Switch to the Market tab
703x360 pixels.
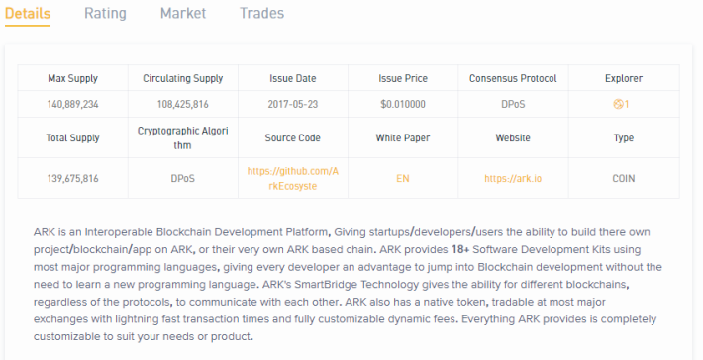(x=183, y=13)
